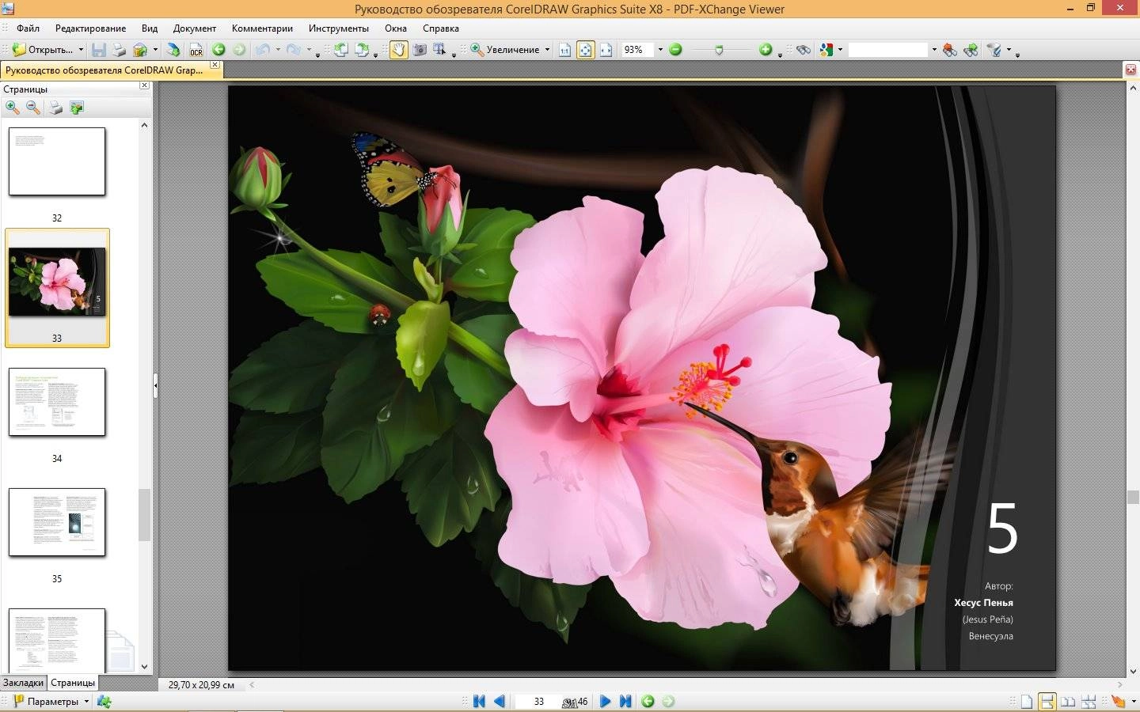
Task: Click the page number field showing 33
Action: pos(539,702)
